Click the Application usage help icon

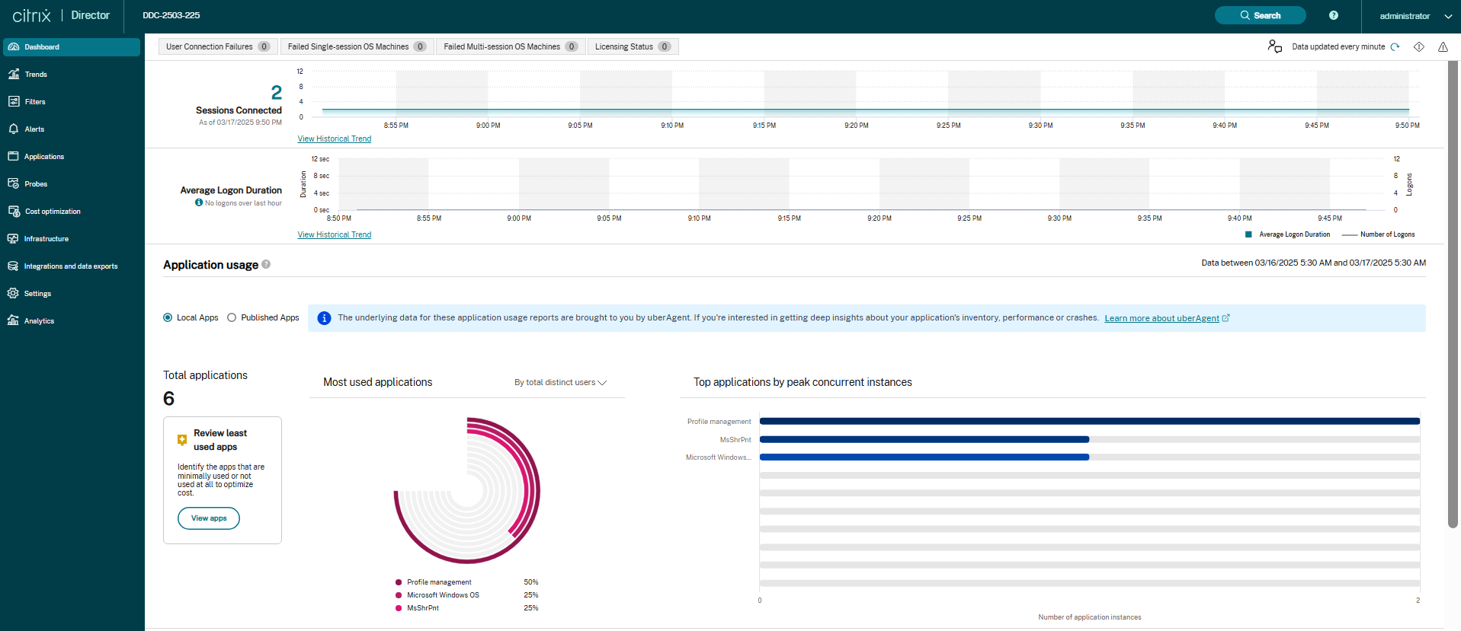(266, 264)
